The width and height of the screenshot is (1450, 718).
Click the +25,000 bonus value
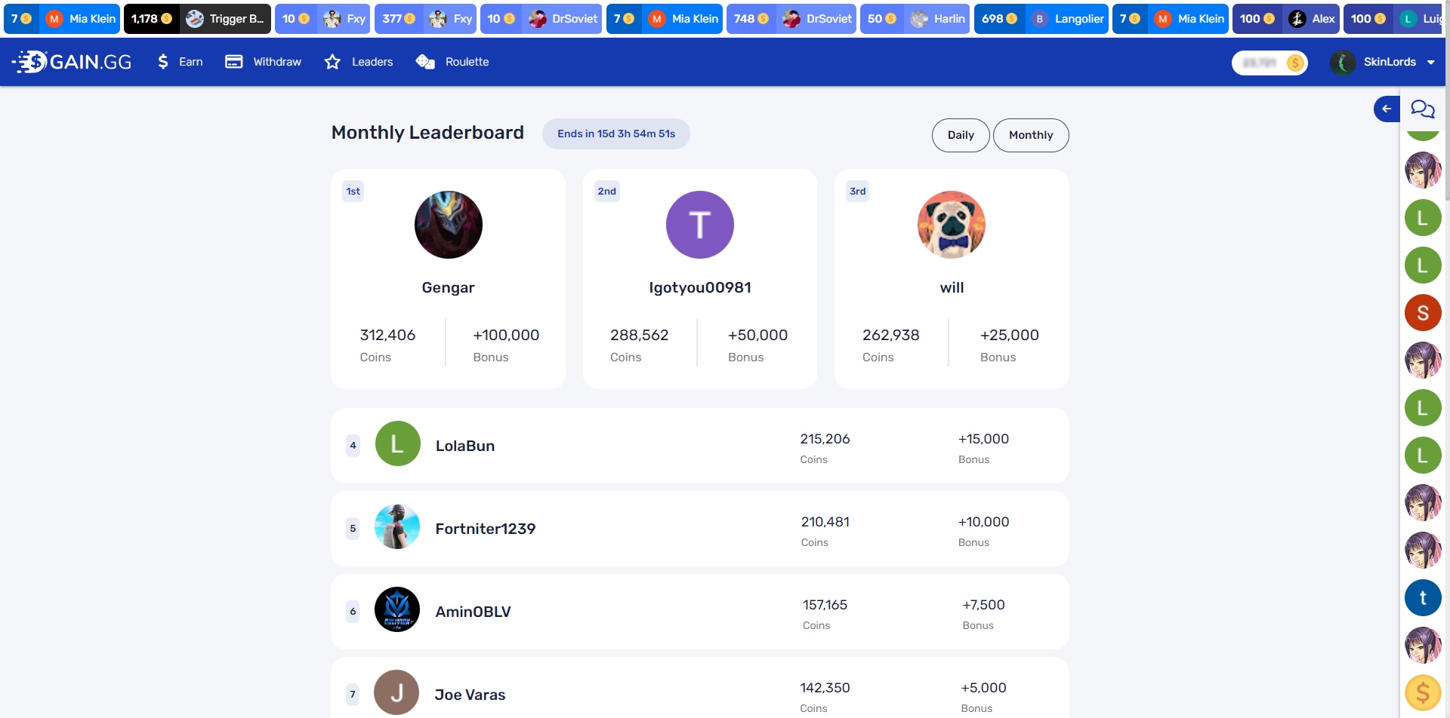(x=1010, y=335)
